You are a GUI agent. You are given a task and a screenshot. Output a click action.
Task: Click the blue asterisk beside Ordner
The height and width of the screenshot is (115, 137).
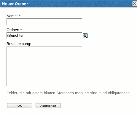21,29
